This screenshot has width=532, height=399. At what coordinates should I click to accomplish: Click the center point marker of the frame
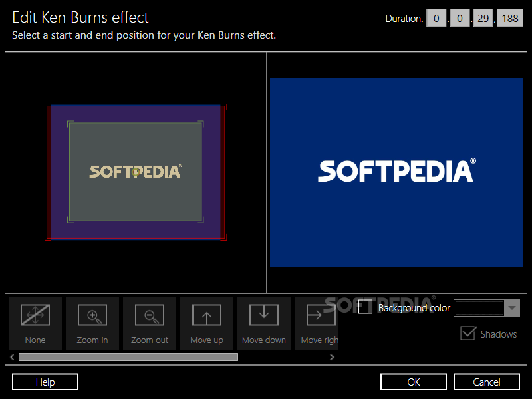tap(136, 172)
